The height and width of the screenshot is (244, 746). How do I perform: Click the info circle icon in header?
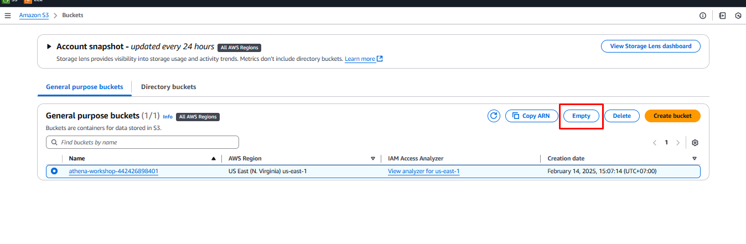click(703, 15)
